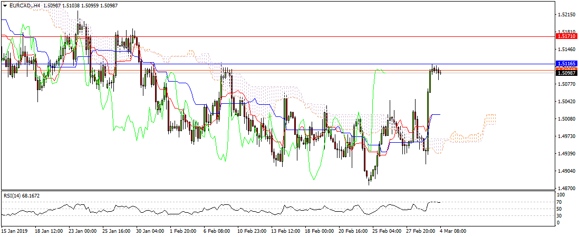Click the 1.50080 price scale label
The width and height of the screenshot is (579, 237).
point(567,119)
